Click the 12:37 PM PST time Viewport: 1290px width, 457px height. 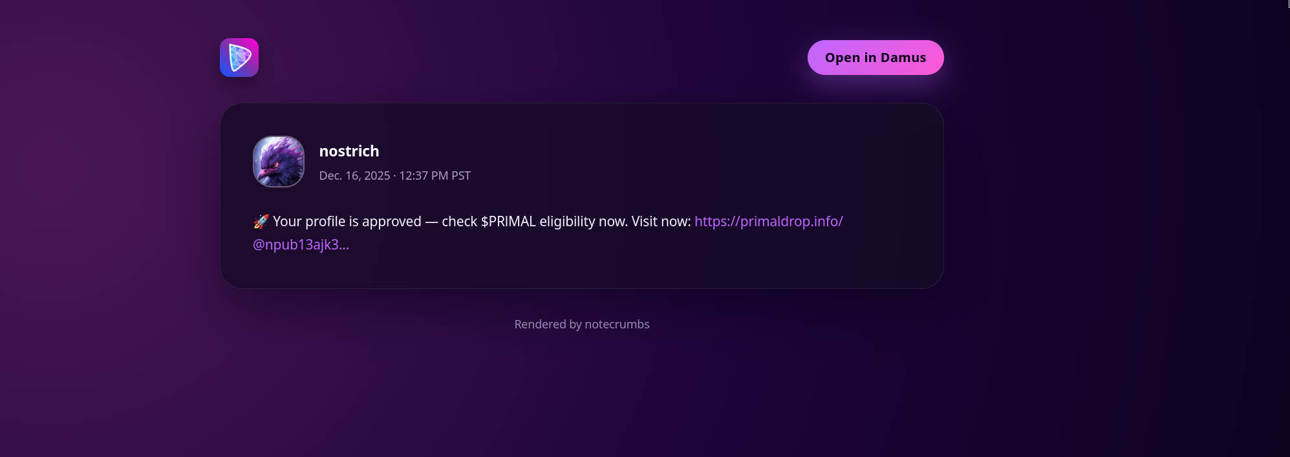click(x=435, y=176)
